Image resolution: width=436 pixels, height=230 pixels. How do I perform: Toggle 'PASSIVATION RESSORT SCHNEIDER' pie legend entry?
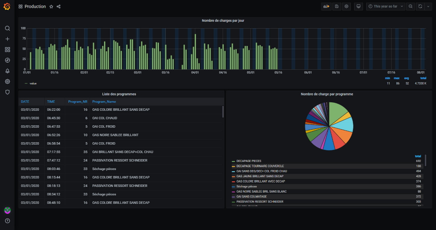tap(260, 202)
